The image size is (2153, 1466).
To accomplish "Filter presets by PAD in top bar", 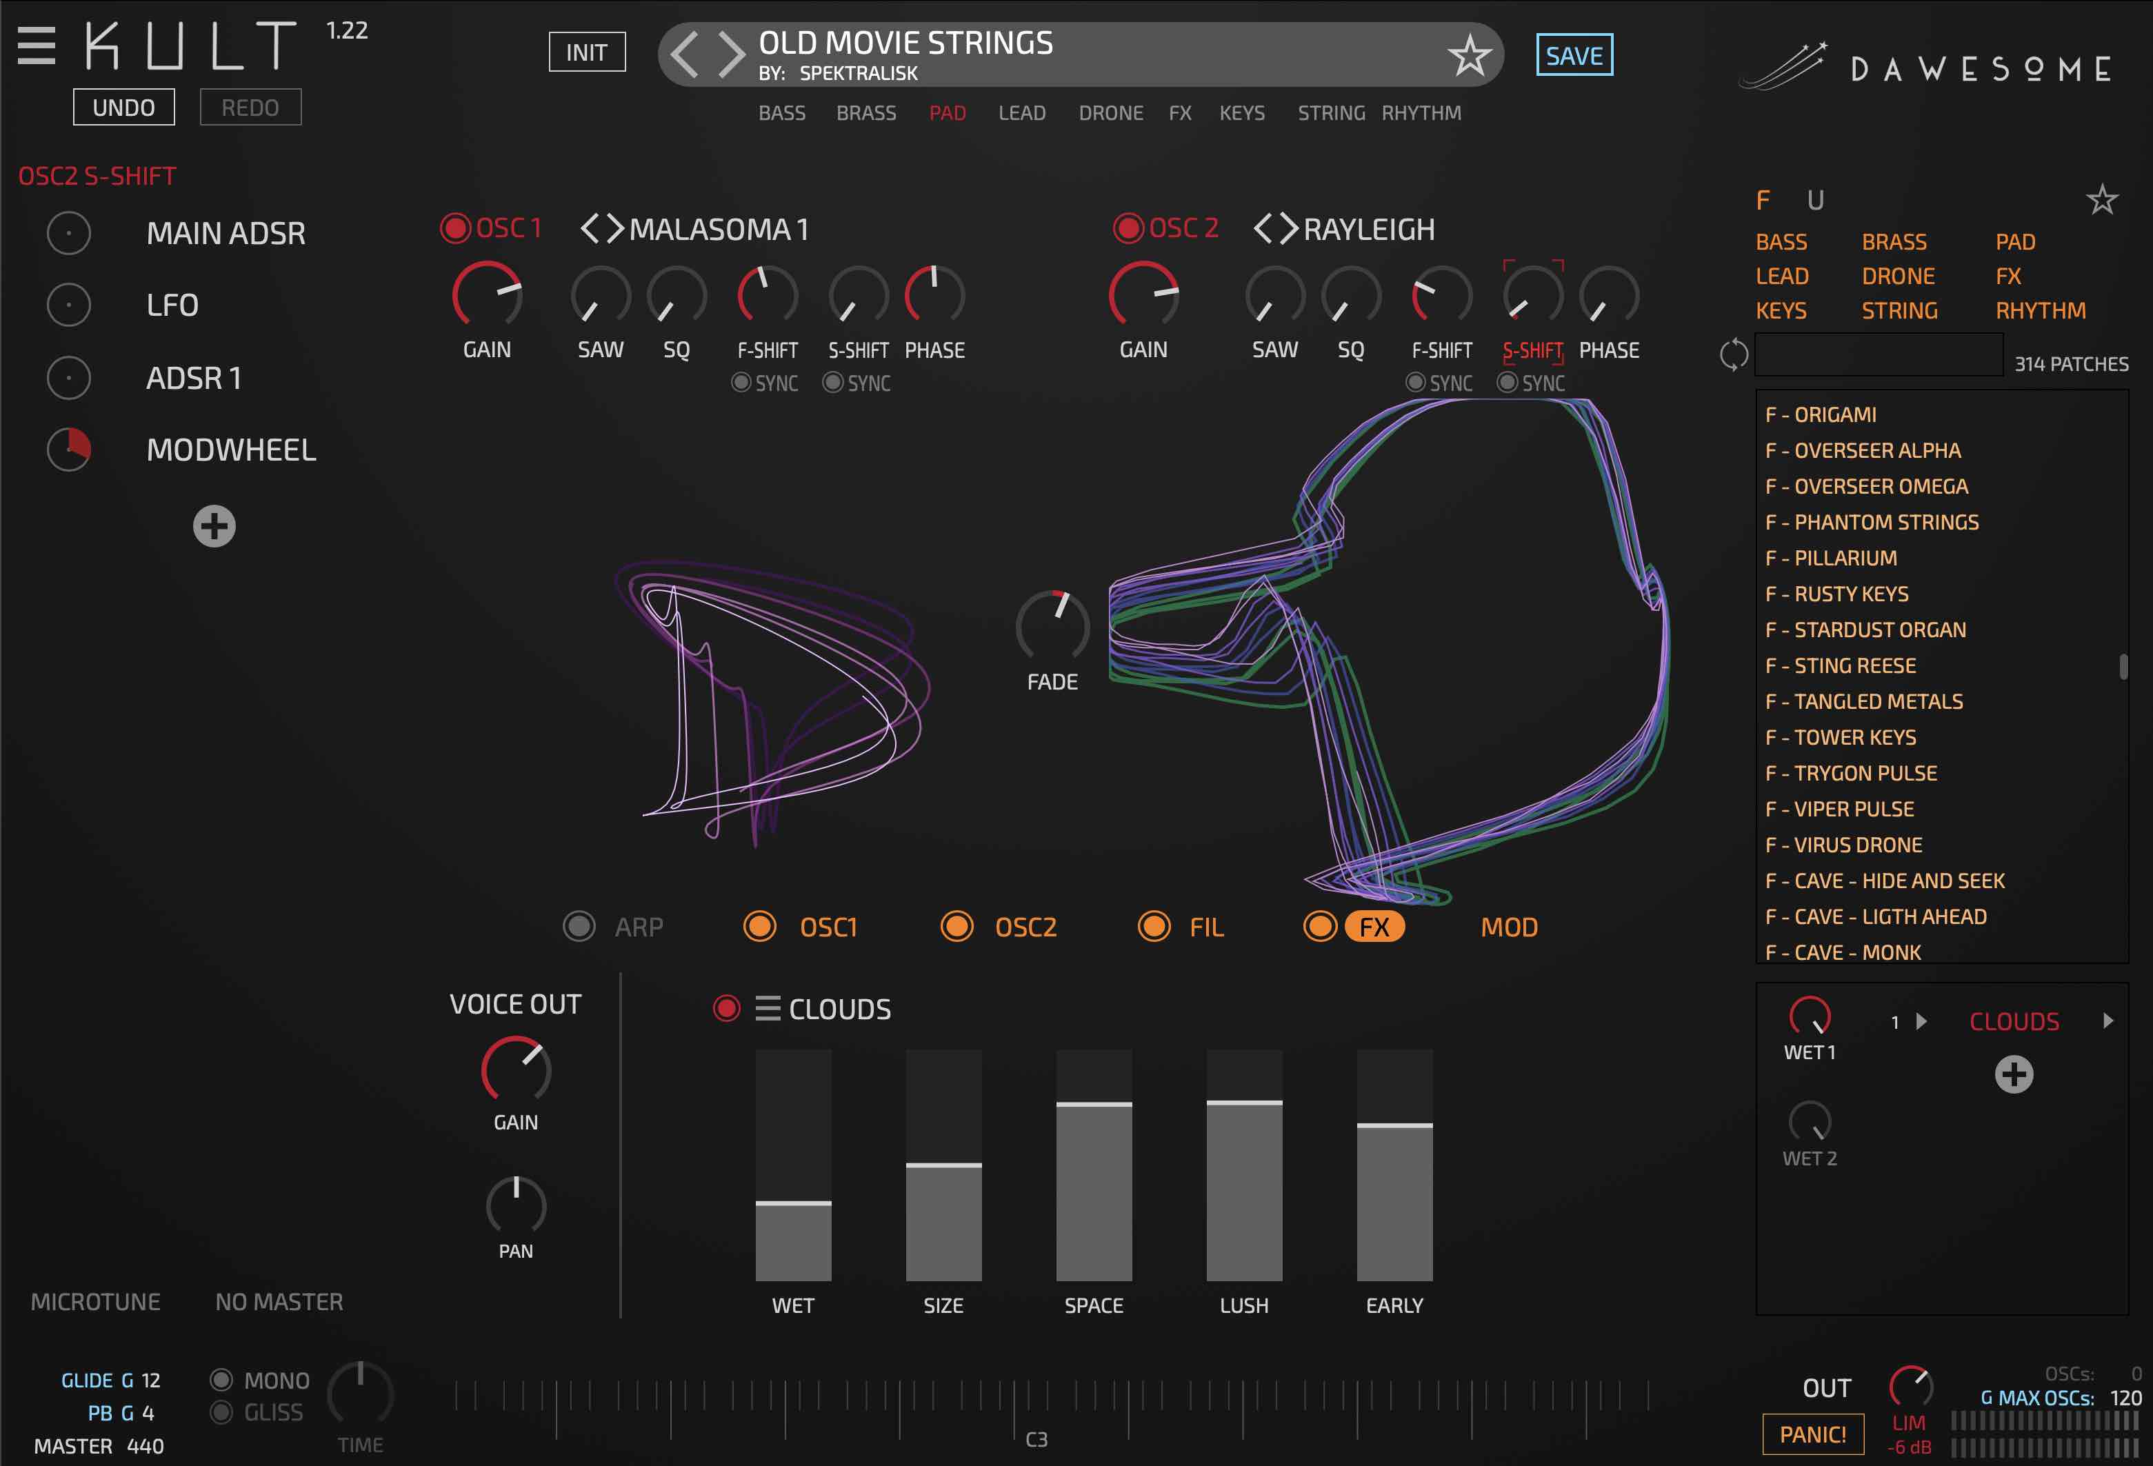I will click(x=947, y=113).
